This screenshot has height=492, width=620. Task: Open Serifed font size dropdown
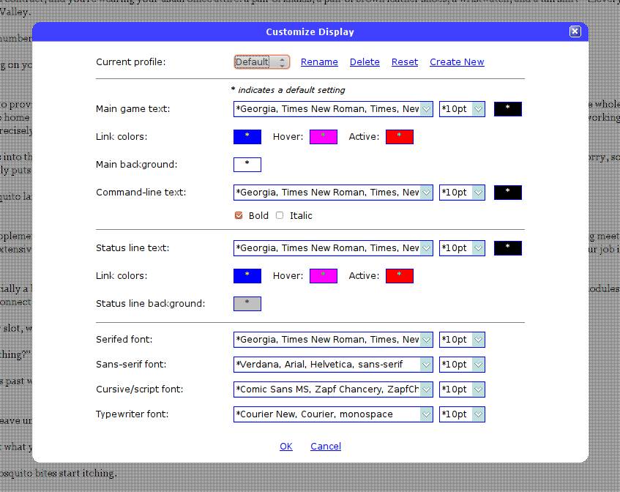click(462, 340)
